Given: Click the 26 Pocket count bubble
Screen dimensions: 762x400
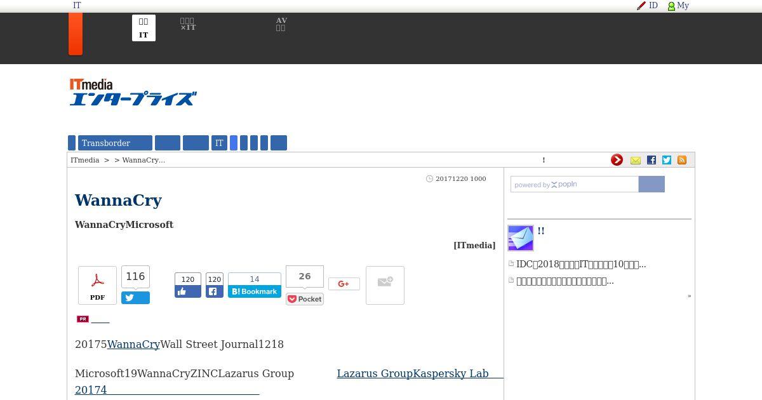Looking at the screenshot, I should 305,276.
